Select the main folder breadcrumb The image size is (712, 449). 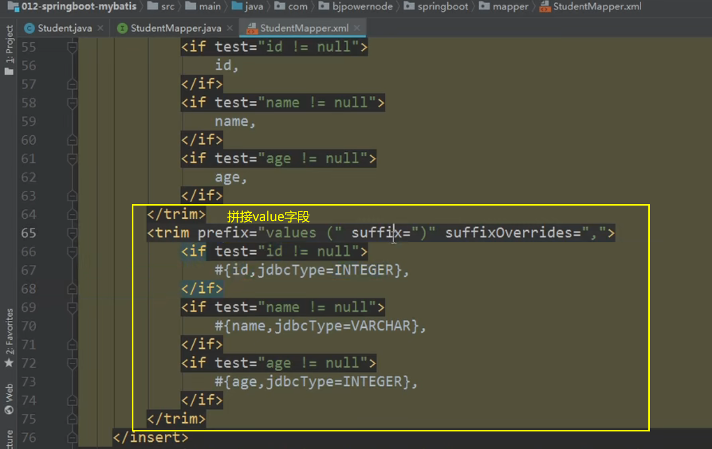tap(203, 7)
